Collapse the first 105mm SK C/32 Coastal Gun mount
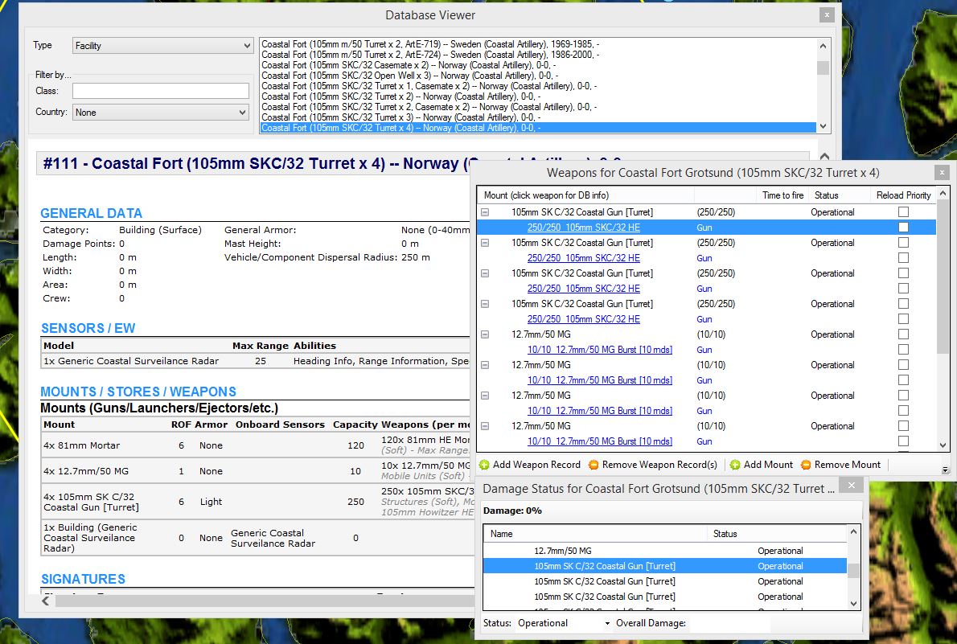This screenshot has width=957, height=644. (x=485, y=212)
